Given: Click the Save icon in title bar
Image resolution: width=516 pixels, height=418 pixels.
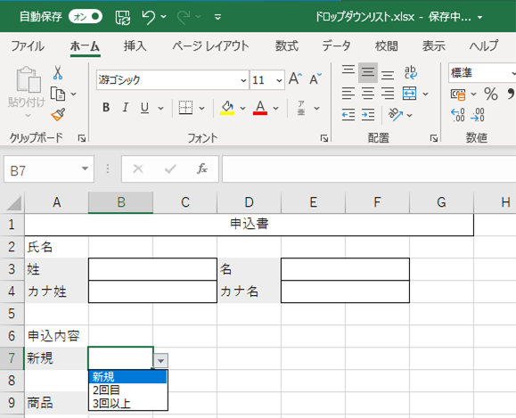Looking at the screenshot, I should pos(123,17).
